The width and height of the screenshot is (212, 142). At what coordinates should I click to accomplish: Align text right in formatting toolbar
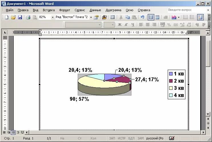point(154,25)
